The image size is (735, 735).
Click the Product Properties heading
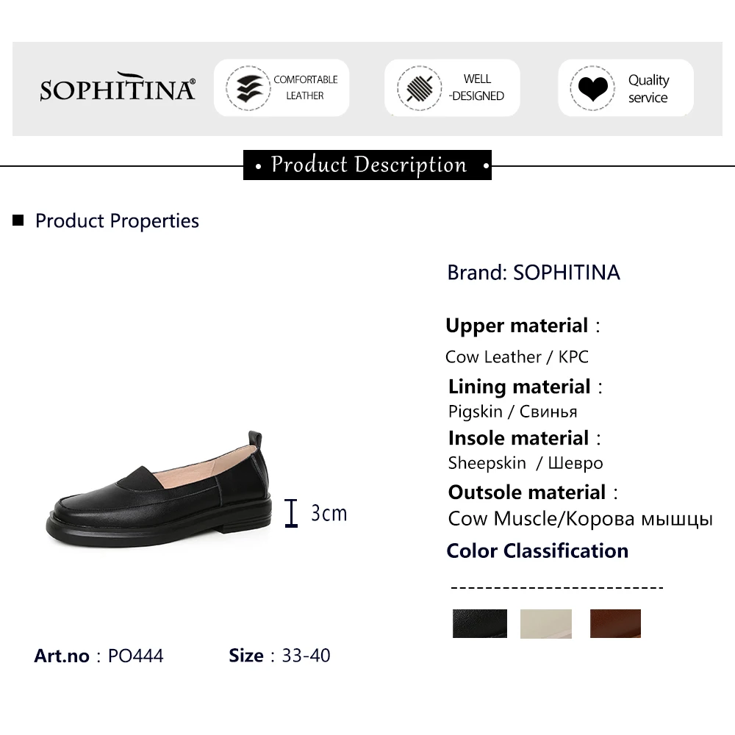pos(117,220)
